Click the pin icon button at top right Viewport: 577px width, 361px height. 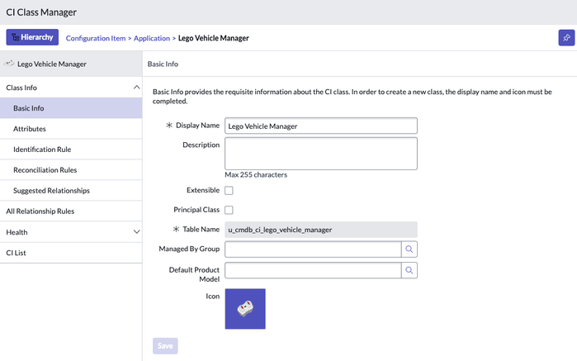[566, 37]
